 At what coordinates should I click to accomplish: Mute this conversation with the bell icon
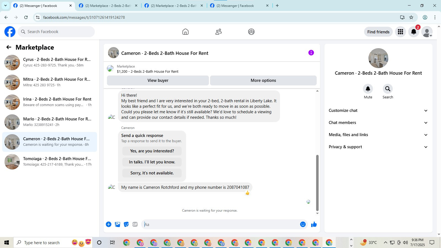(368, 89)
